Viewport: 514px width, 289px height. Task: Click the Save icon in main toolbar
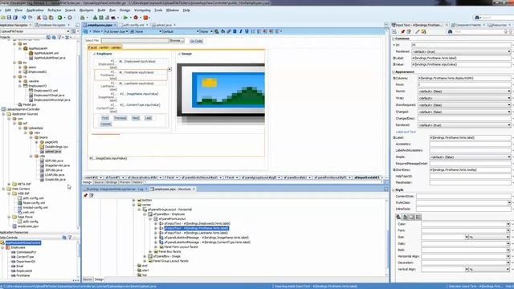pos(9,18)
